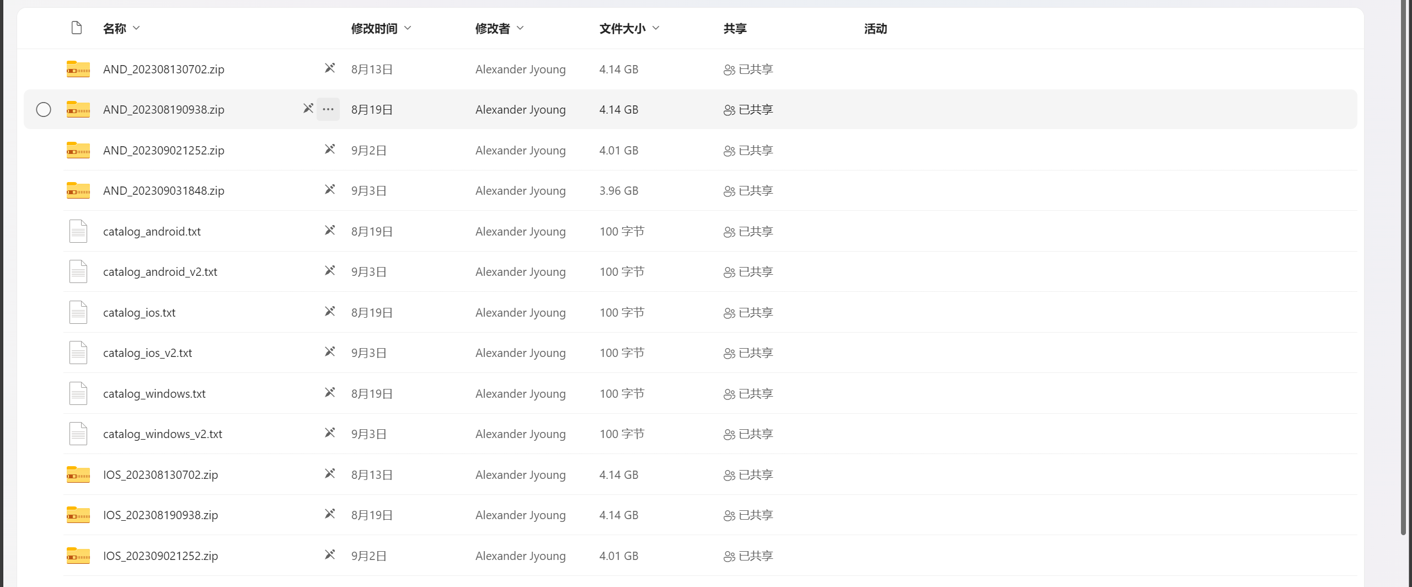Viewport: 1412px width, 587px height.
Task: Open file AND_202309031848.zip
Action: tap(164, 191)
